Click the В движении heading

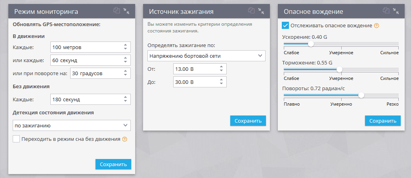click(29, 36)
